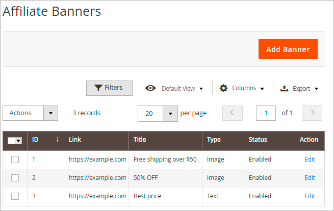Sort the table by Type column header

point(214,139)
